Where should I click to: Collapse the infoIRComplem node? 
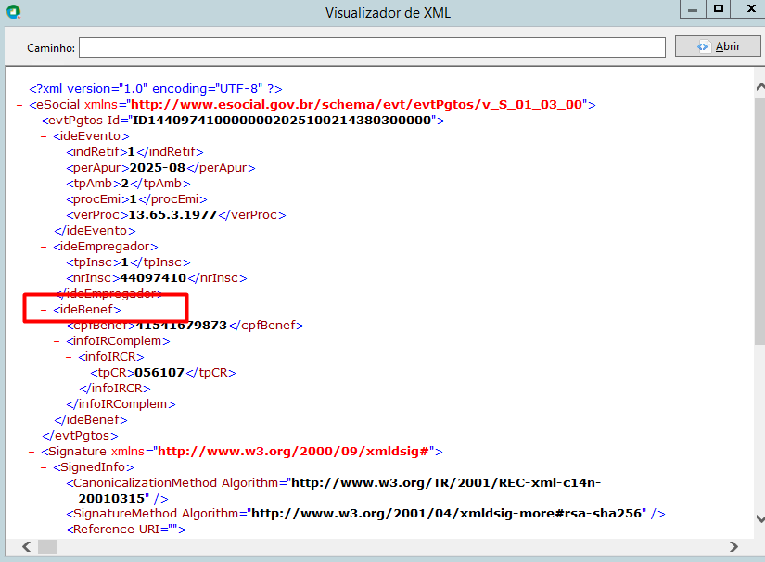tap(57, 341)
